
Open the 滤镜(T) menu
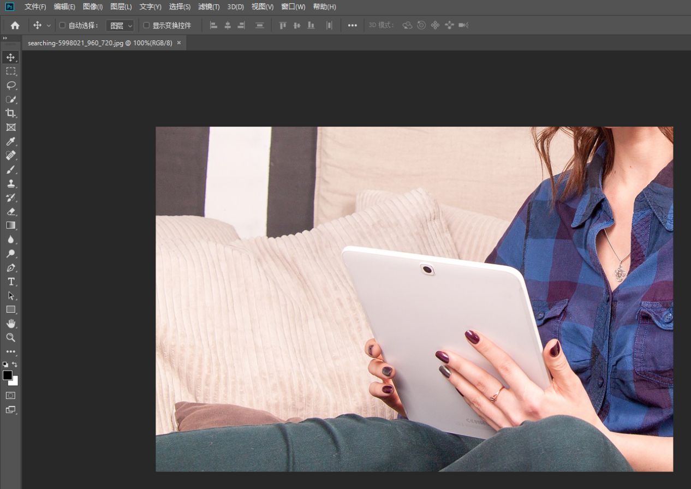(x=209, y=7)
